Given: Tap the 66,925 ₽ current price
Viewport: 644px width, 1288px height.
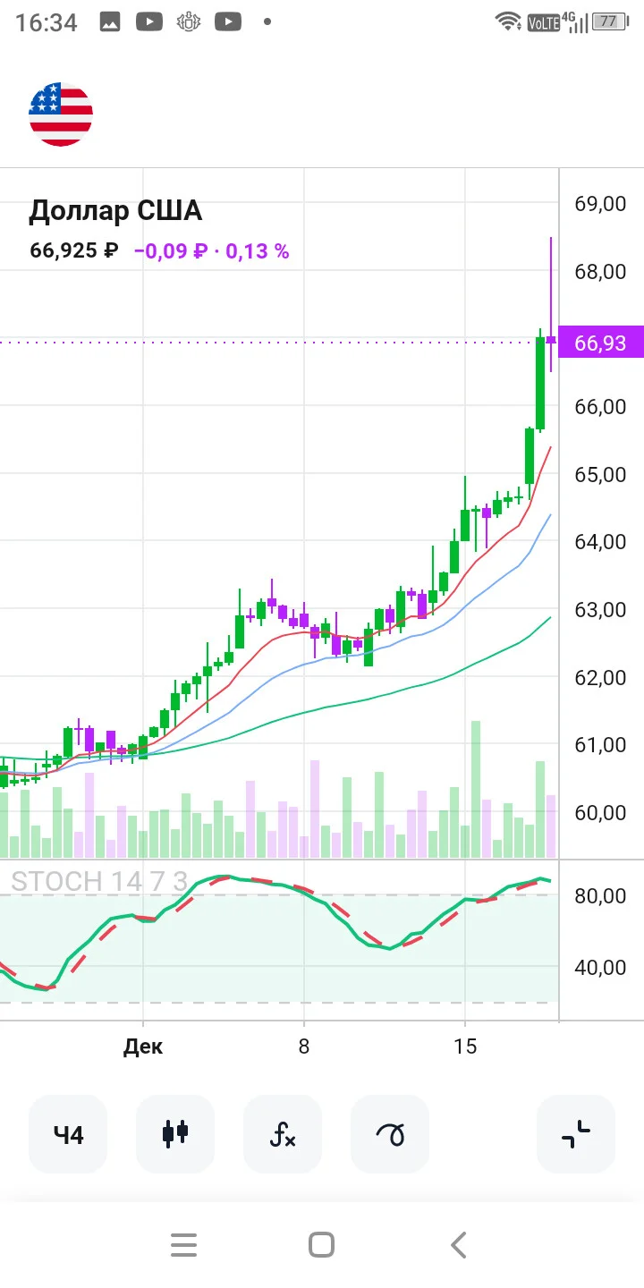Looking at the screenshot, I should pos(73,250).
